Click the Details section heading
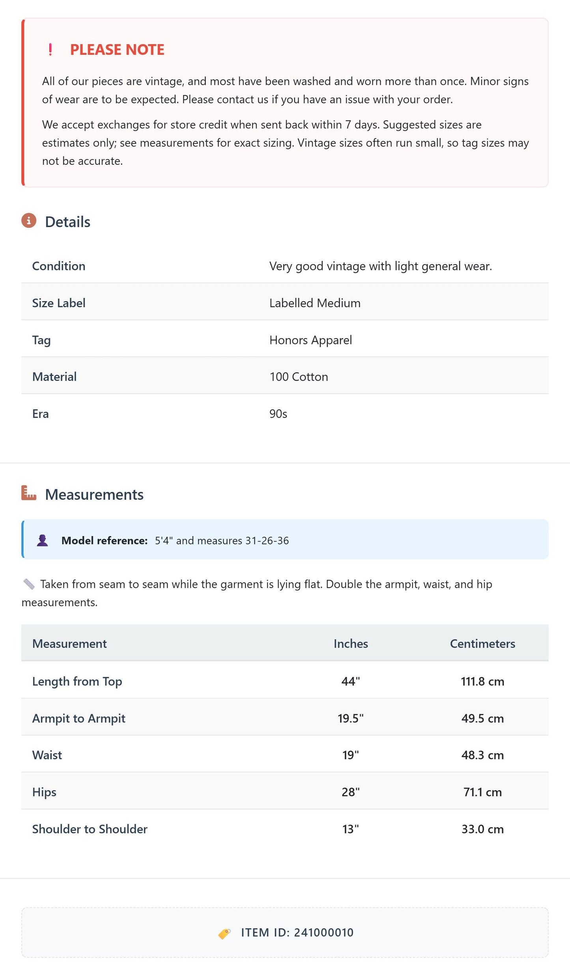Image resolution: width=570 pixels, height=976 pixels. (67, 222)
